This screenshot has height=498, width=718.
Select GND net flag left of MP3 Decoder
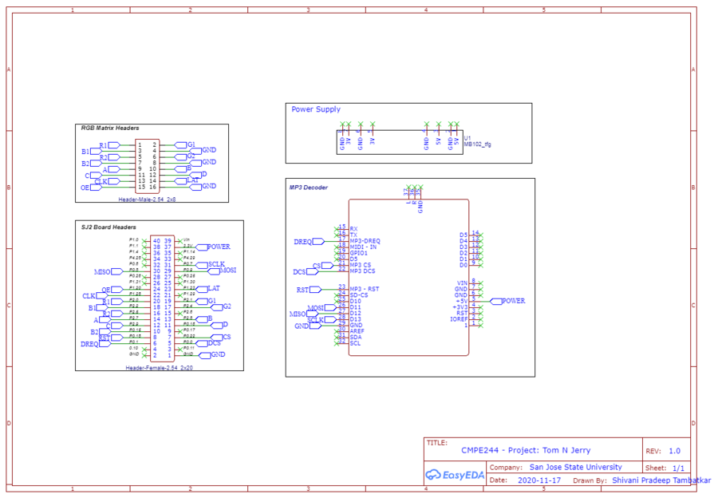[x=308, y=326]
